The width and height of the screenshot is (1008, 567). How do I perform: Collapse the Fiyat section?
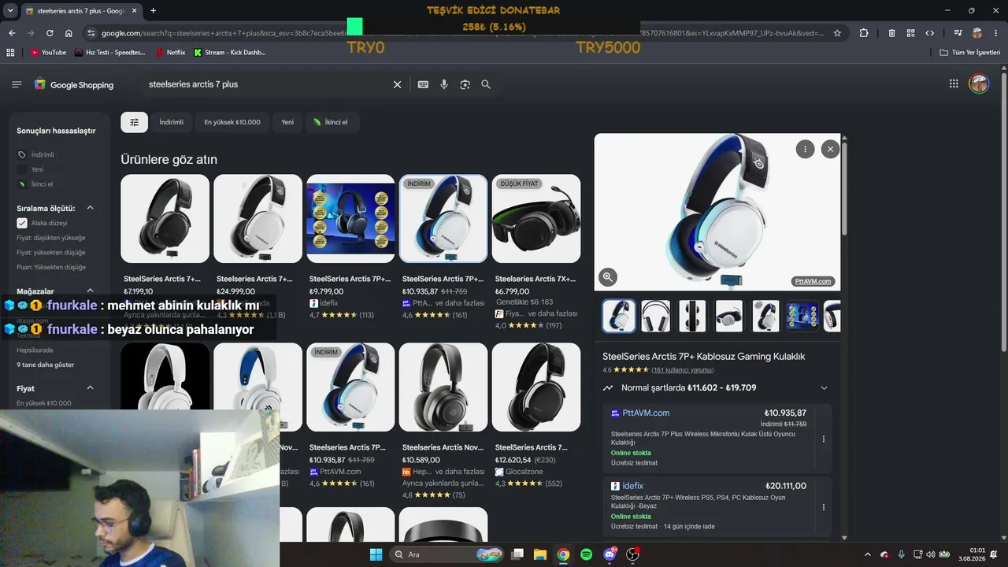[90, 388]
